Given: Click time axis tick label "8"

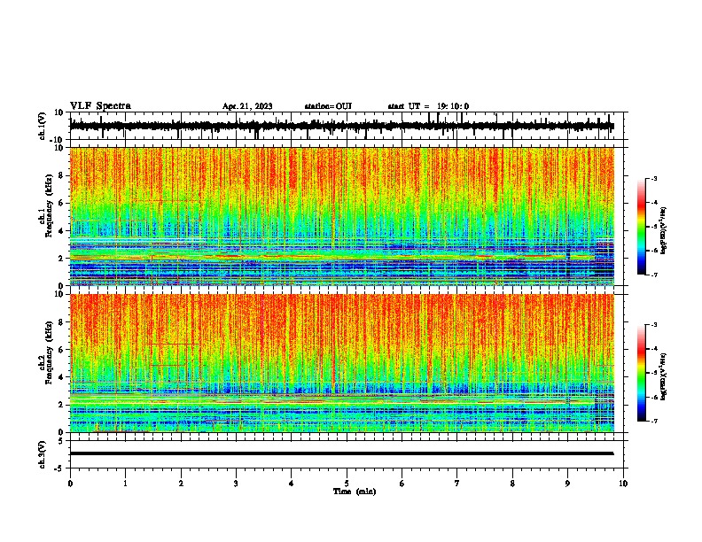Looking at the screenshot, I should click(512, 484).
